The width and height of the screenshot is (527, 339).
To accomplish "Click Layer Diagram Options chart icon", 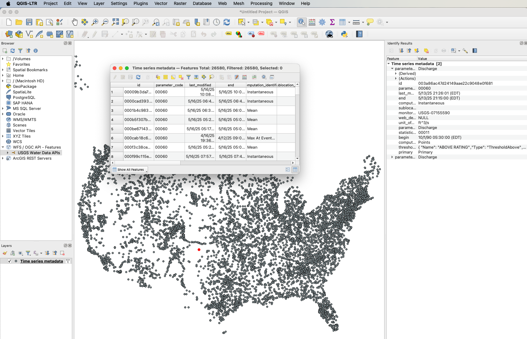I will pos(239,34).
